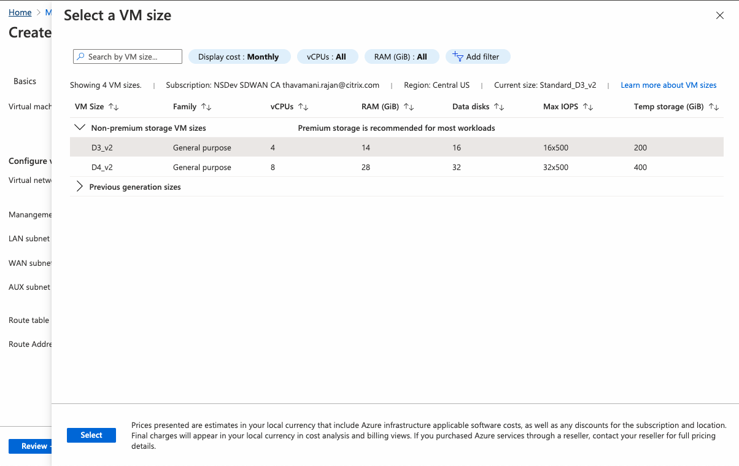Image resolution: width=739 pixels, height=466 pixels.
Task: Click 32x500 Max IOPS value
Action: (555, 167)
